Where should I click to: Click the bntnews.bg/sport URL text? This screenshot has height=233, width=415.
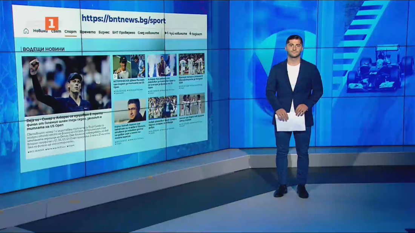pos(124,19)
